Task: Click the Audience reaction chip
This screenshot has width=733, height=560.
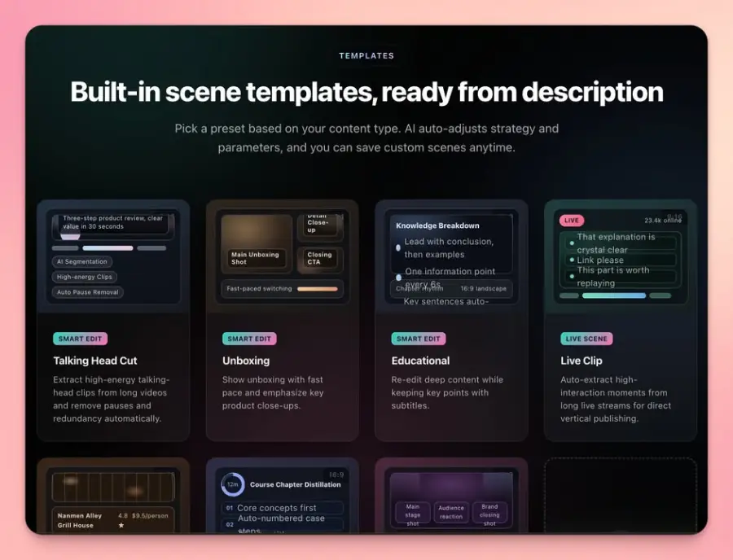Action: [x=451, y=512]
